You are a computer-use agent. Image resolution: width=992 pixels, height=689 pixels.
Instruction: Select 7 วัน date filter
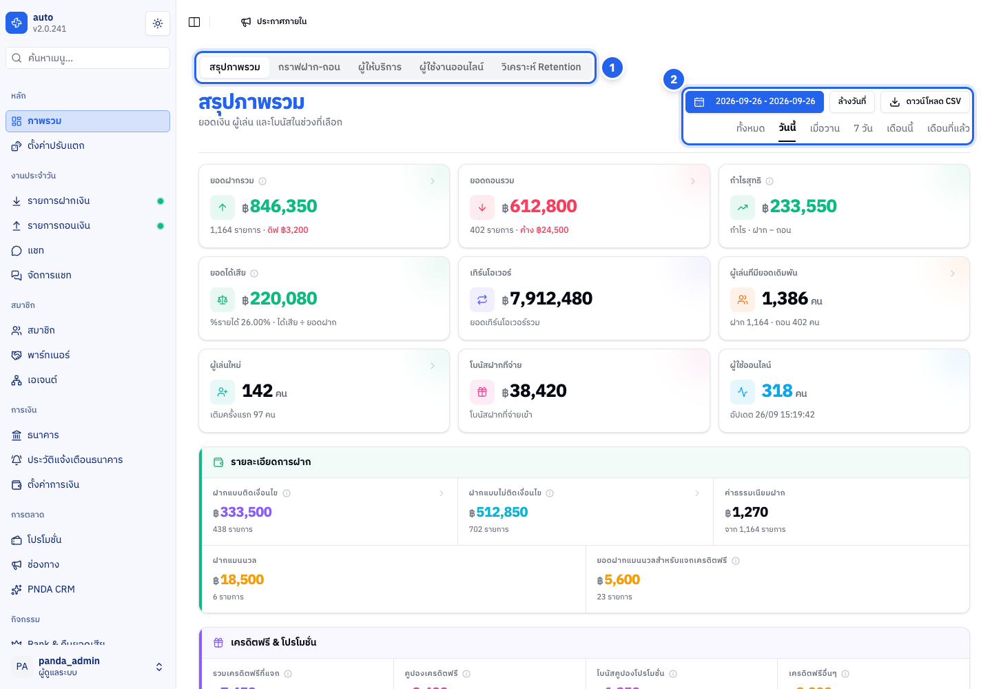[863, 128]
